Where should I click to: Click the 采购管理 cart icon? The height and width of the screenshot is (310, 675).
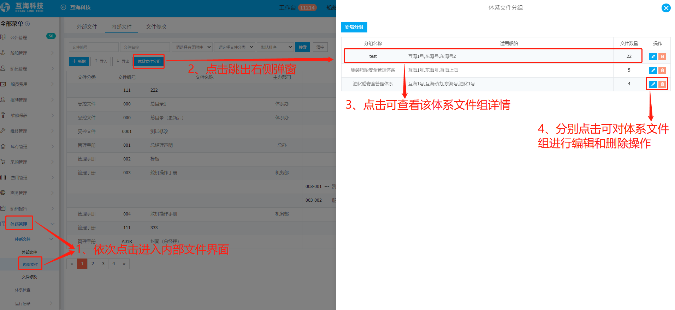point(3,162)
